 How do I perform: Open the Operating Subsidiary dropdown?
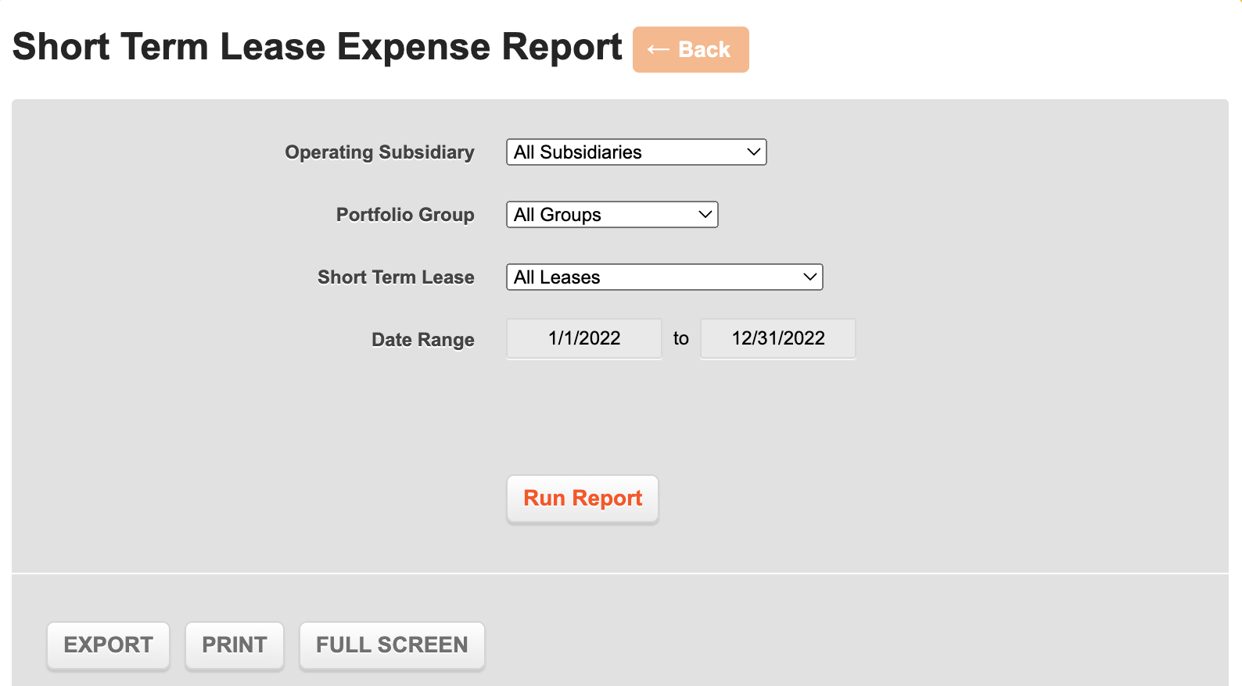point(636,152)
